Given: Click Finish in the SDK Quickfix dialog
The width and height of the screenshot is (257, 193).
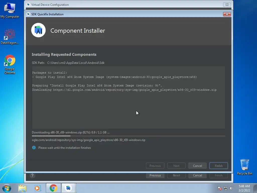Looking at the screenshot, I should point(219,166).
